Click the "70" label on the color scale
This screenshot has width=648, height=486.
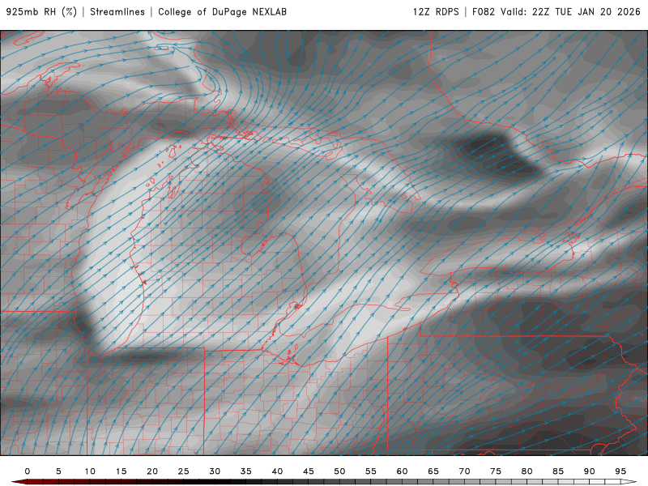coord(464,471)
